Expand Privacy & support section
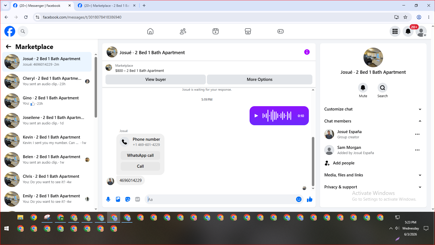Image resolution: width=435 pixels, height=245 pixels. 373,187
